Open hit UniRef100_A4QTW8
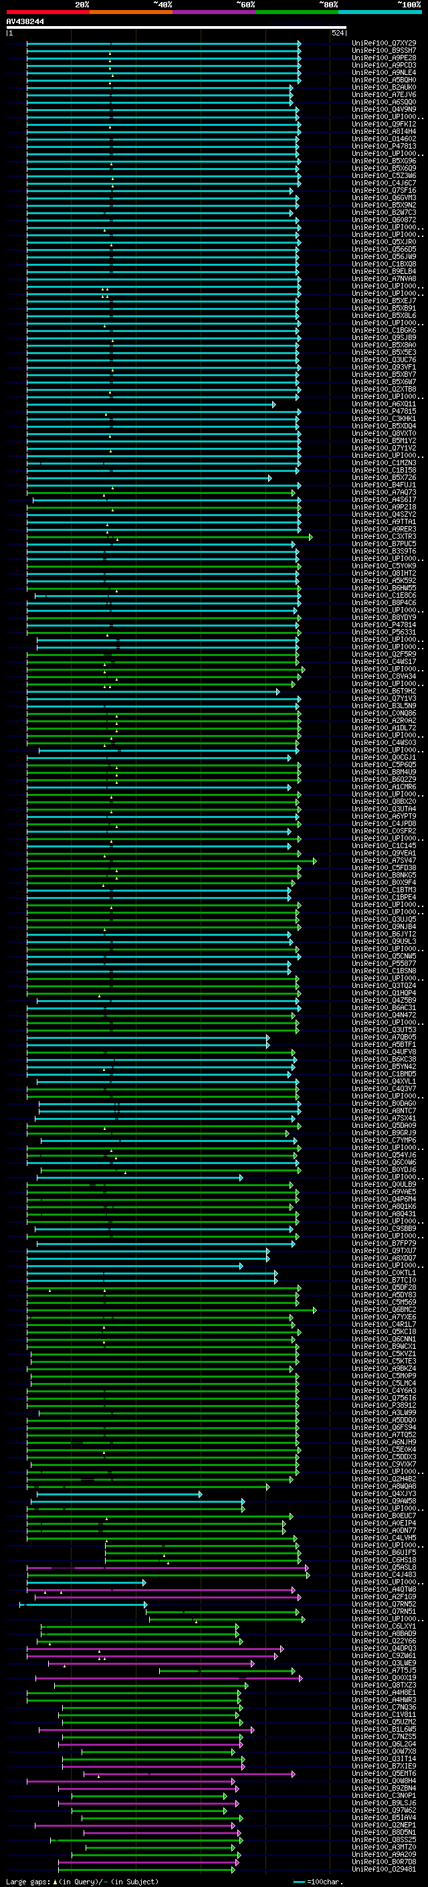428x1887 pixels. [x=384, y=1589]
